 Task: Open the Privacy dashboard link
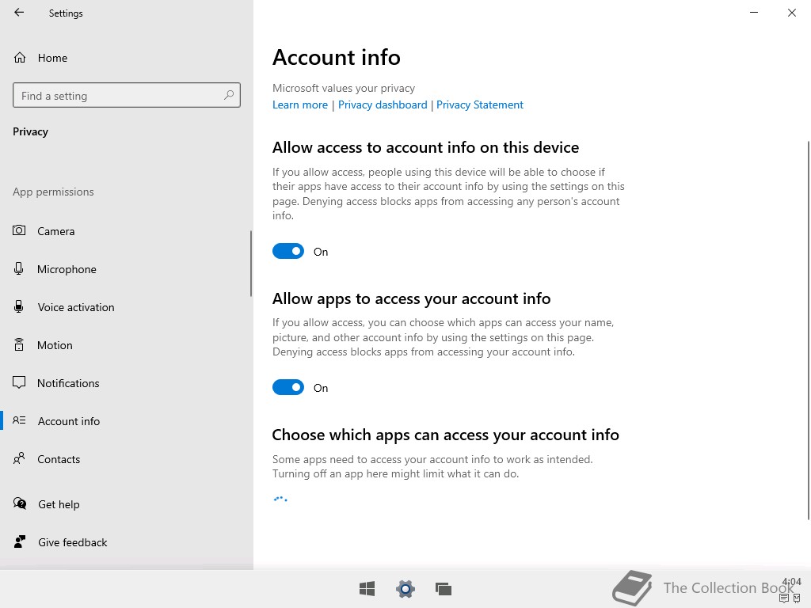click(383, 105)
